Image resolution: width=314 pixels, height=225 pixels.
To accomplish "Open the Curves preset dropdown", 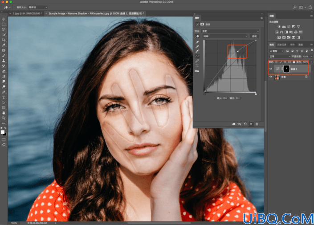I will pyautogui.click(x=230, y=31).
